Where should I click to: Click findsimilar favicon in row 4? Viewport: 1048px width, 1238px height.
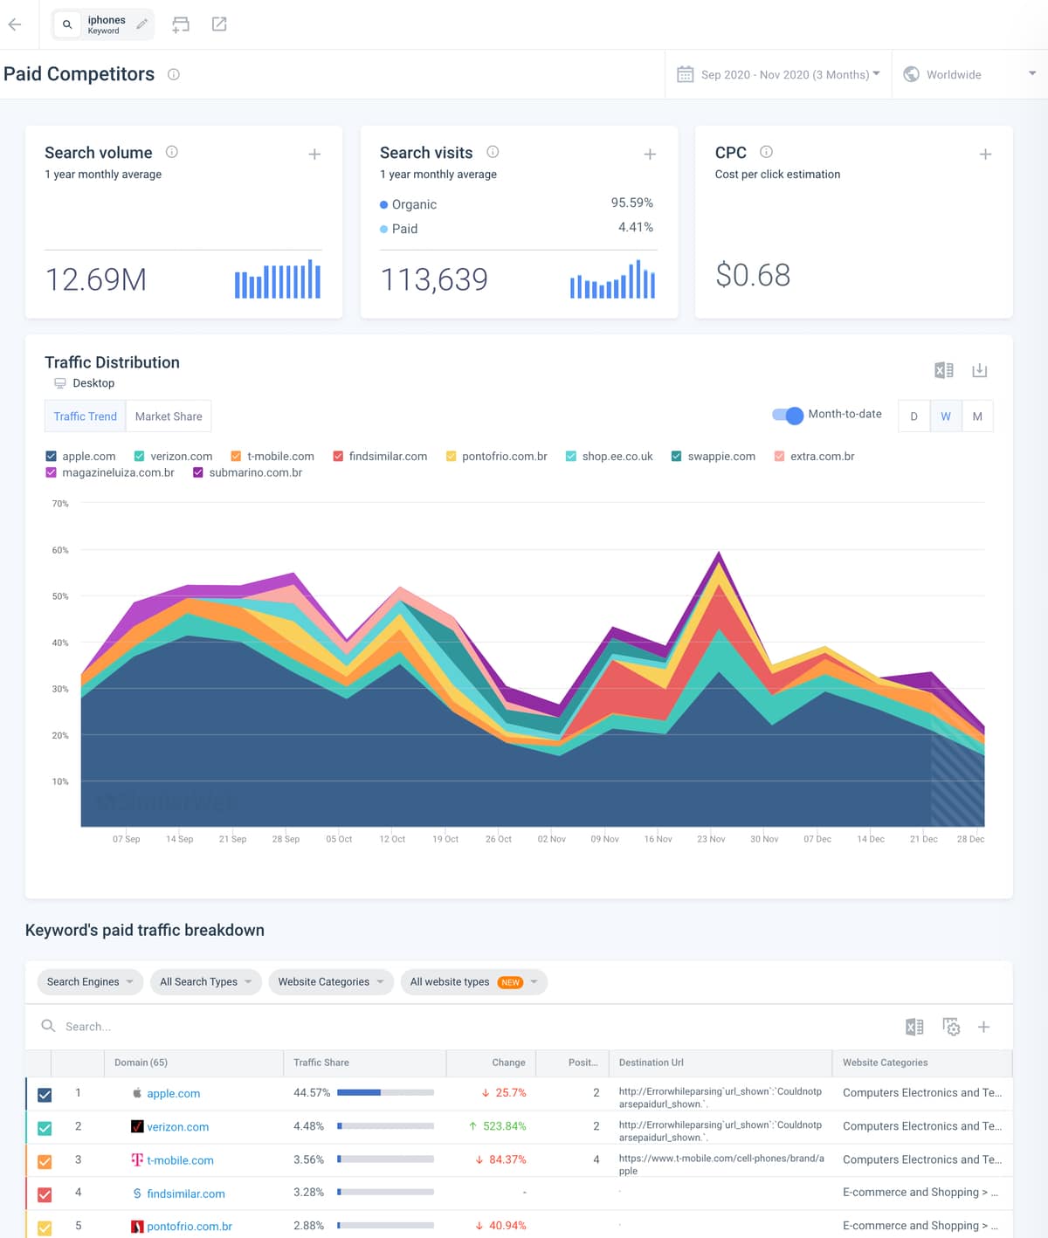tap(137, 1193)
